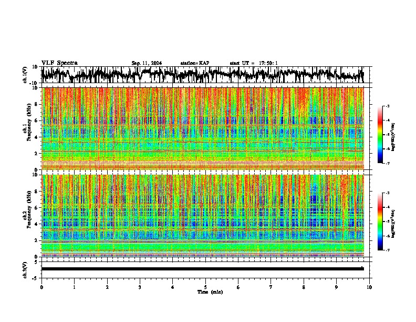Click the 'ch.3(V)' axis label
Viewport: 416px width, 322px height.
(x=25, y=270)
